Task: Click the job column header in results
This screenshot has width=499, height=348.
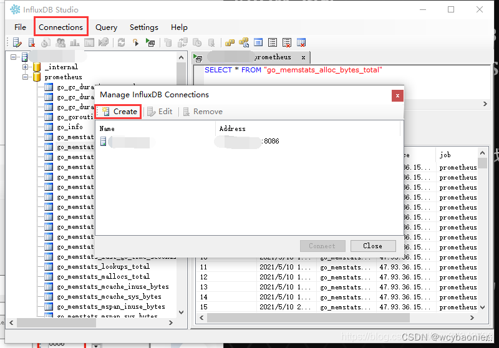Action: [x=457, y=155]
